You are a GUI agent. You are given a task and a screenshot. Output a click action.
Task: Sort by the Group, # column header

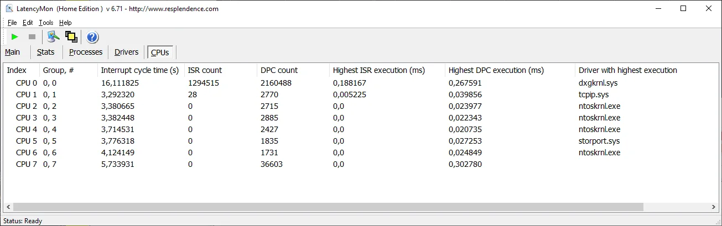tap(69, 70)
